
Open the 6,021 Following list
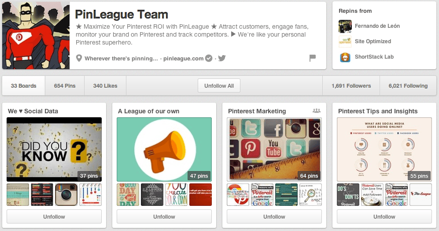[408, 86]
